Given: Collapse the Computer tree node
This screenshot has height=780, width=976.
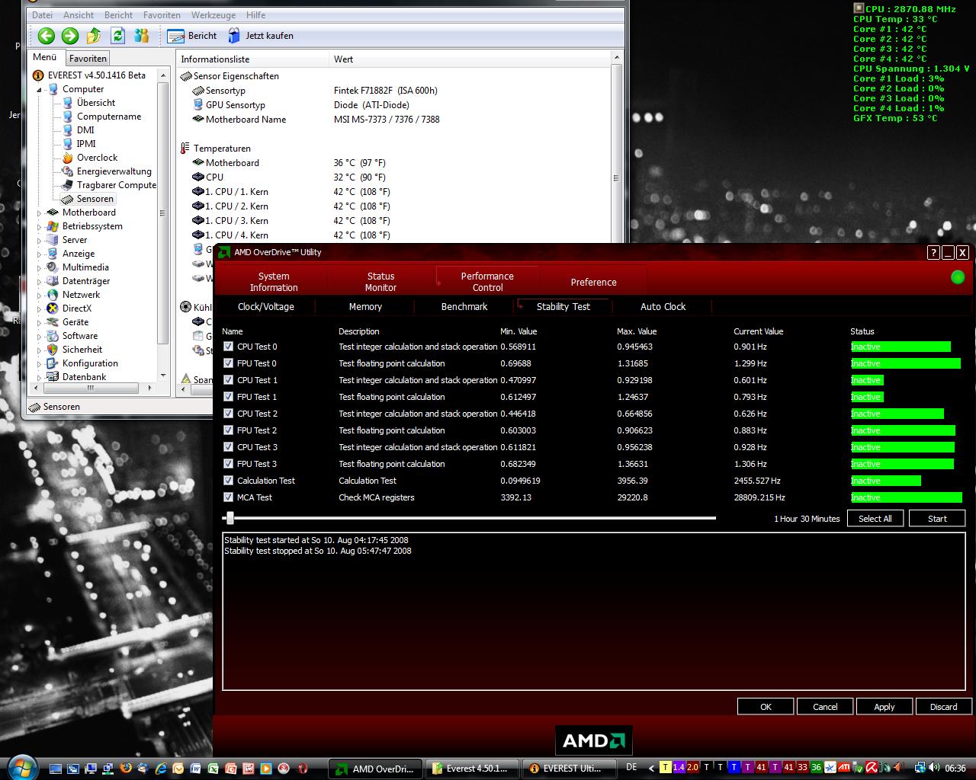Looking at the screenshot, I should pos(40,90).
